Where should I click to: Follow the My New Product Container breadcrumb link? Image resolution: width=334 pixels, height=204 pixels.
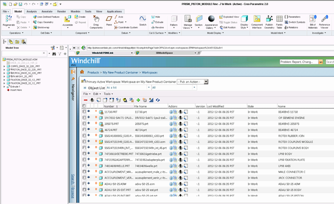(x=121, y=73)
